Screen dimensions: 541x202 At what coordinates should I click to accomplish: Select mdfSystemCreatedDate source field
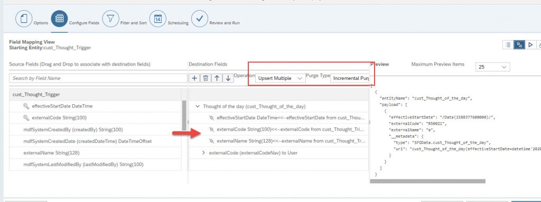95,141
